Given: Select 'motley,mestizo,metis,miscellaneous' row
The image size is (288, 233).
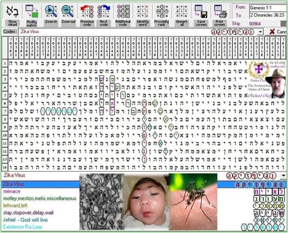Looking at the screenshot, I should point(40,199).
